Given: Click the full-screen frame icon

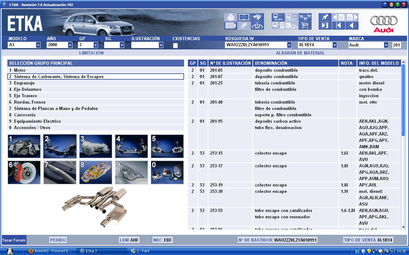Looking at the screenshot, I should click(244, 17).
